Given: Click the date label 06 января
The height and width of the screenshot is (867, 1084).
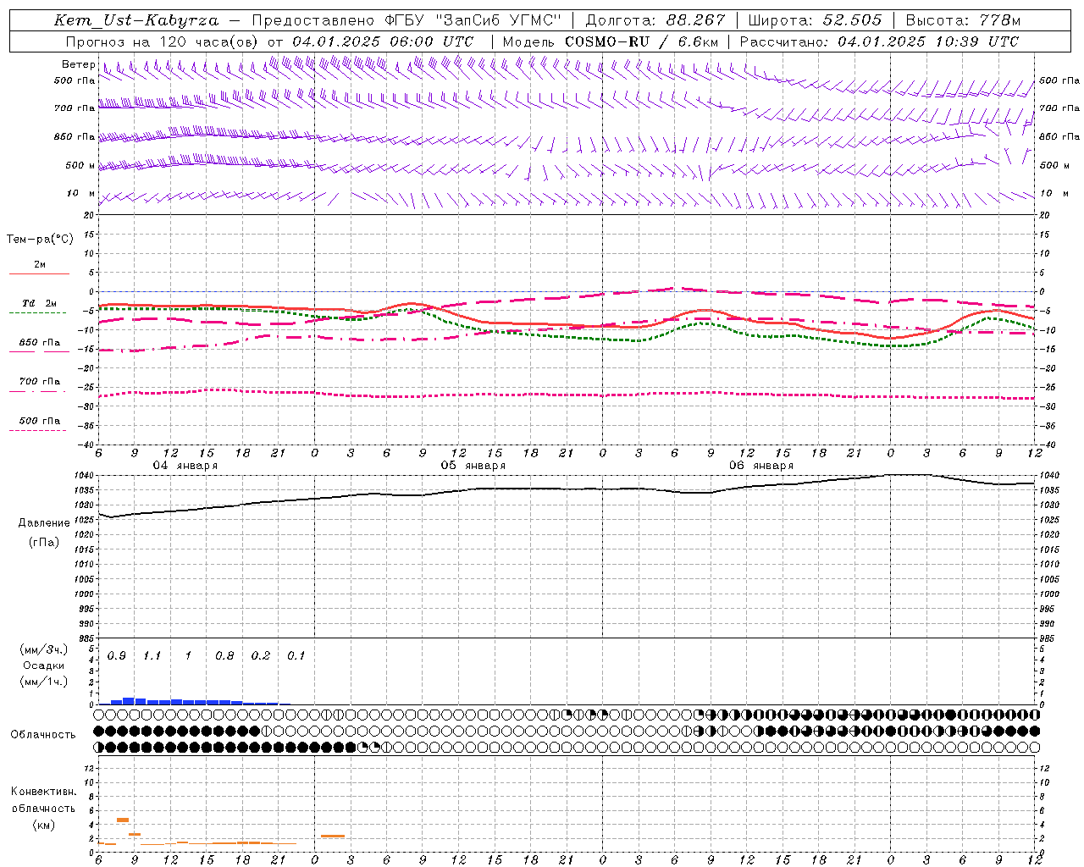Looking at the screenshot, I should [760, 466].
